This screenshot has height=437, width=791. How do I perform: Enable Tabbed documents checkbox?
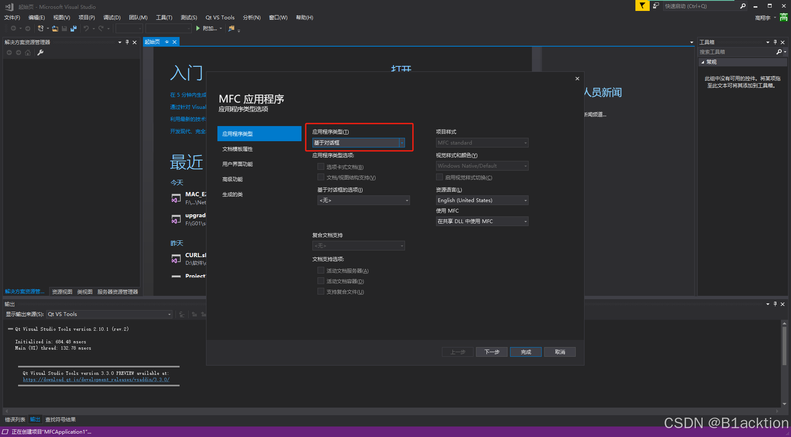(x=321, y=167)
